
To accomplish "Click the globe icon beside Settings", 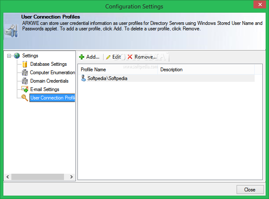I will coord(17,56).
